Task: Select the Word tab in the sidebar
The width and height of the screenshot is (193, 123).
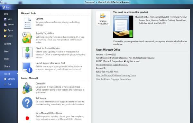Action: point(7,74)
